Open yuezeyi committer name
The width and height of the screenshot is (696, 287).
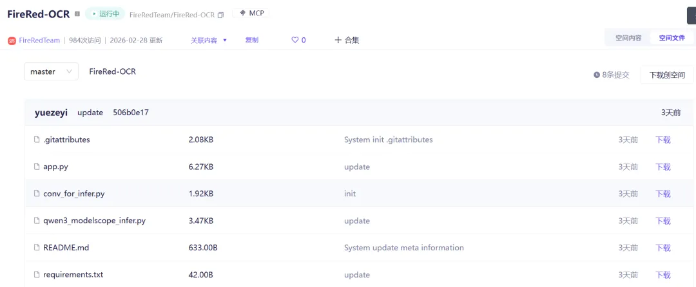[x=51, y=113]
